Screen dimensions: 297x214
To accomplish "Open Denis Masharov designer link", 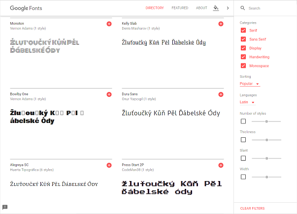I will 134,29.
